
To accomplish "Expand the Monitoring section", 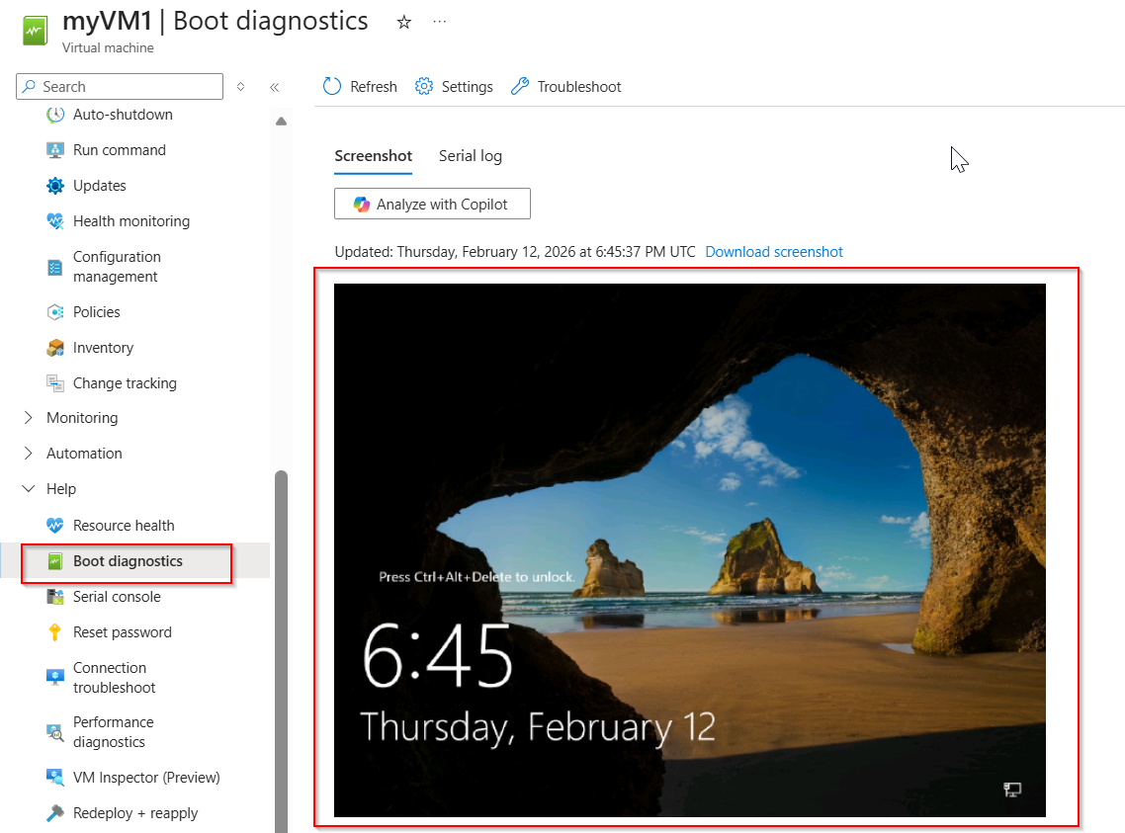I will pyautogui.click(x=28, y=417).
